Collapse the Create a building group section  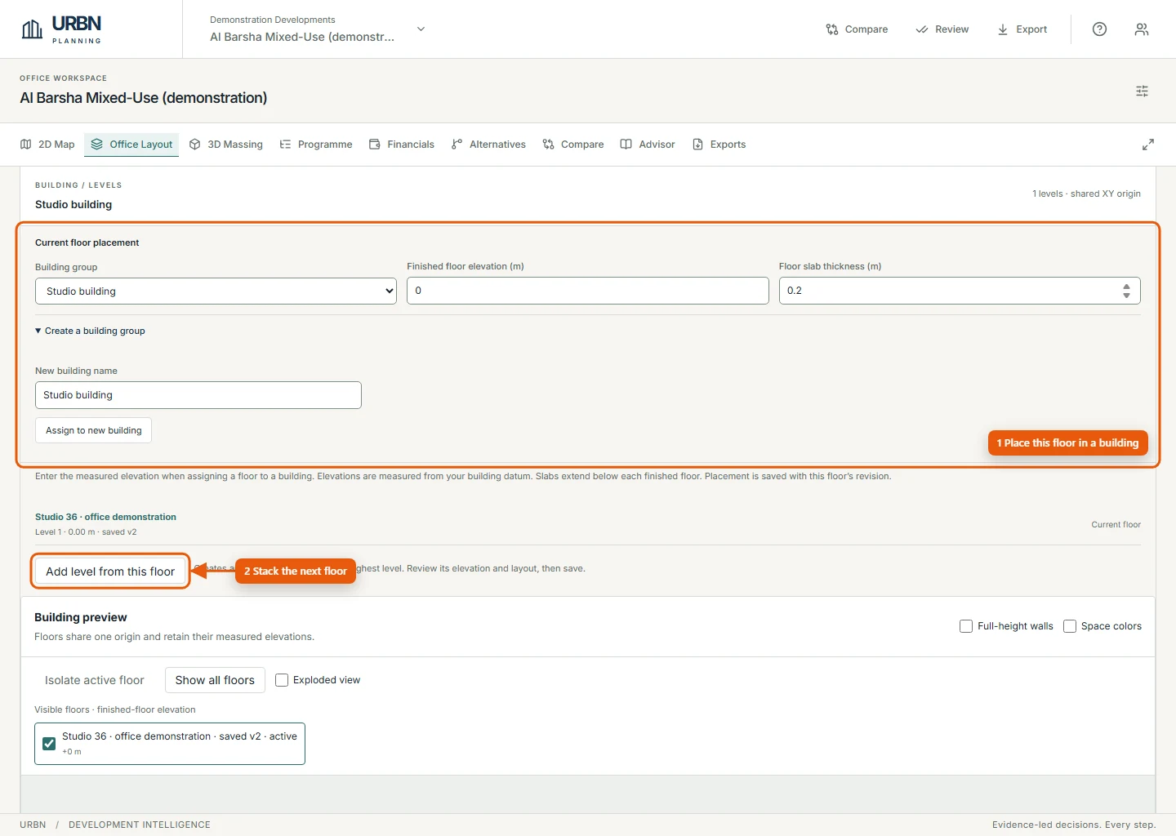point(90,331)
